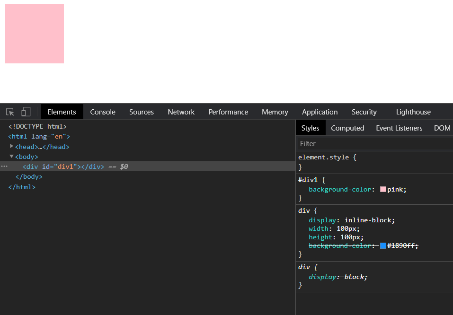Open the Event Listeners pane

399,128
